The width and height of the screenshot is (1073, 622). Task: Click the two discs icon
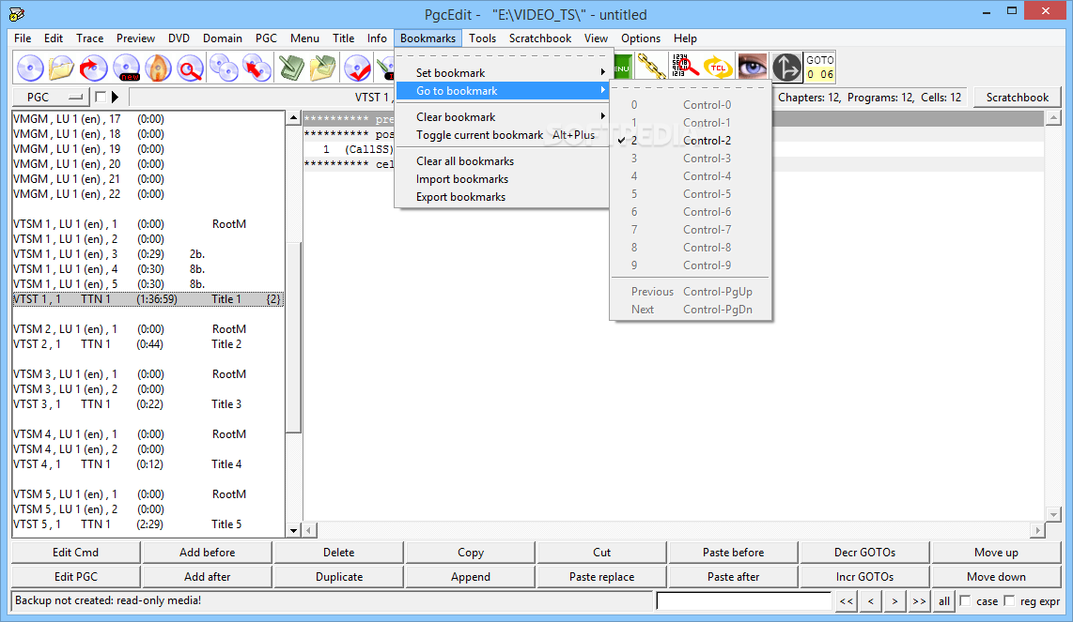point(224,68)
